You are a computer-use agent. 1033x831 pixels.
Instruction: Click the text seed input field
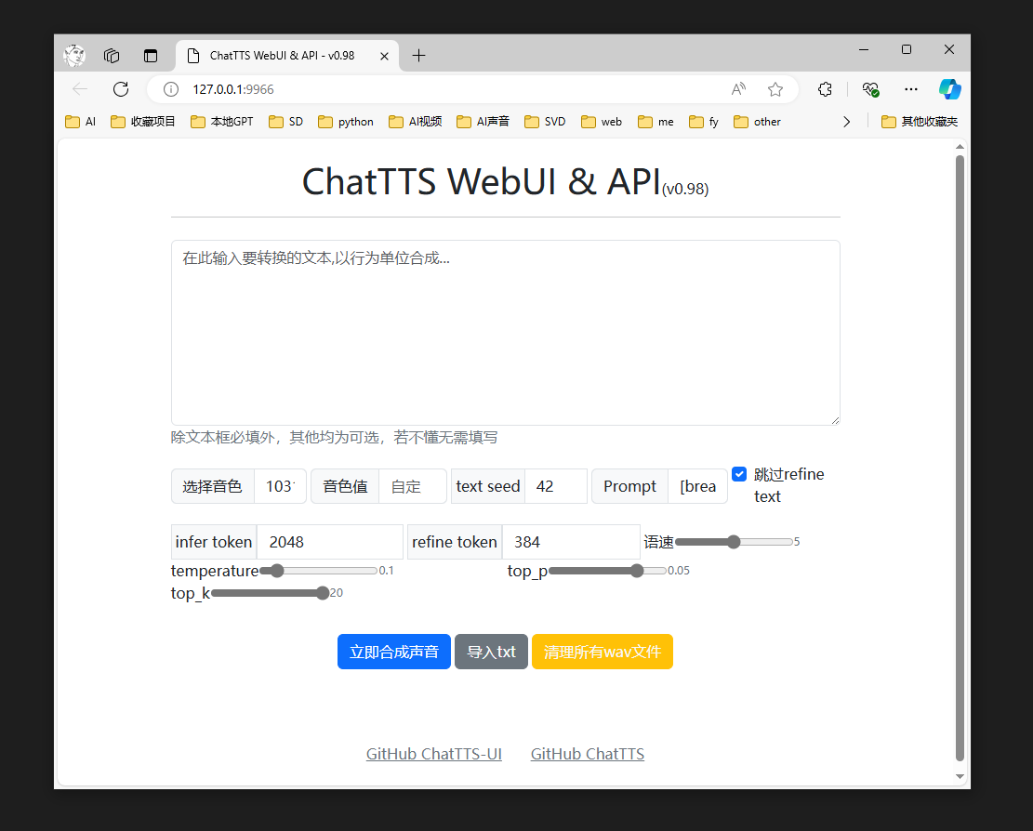click(555, 487)
